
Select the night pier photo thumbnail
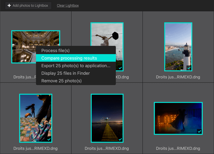(x=107, y=118)
